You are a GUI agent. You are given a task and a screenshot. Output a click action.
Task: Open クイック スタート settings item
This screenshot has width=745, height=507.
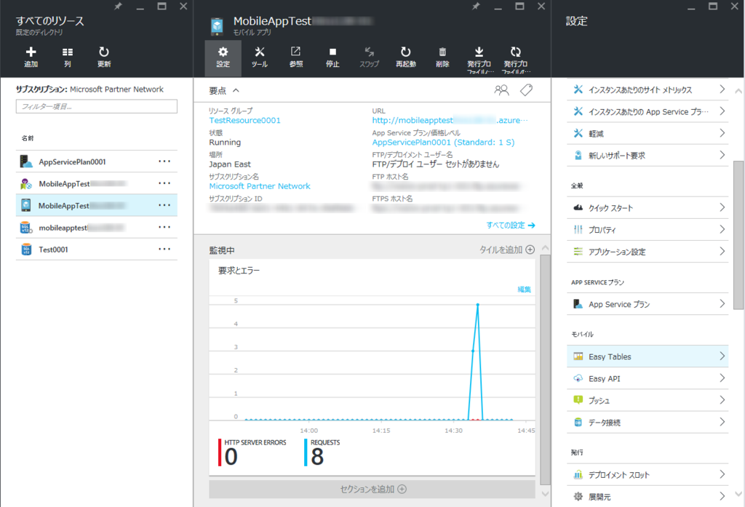click(x=647, y=207)
